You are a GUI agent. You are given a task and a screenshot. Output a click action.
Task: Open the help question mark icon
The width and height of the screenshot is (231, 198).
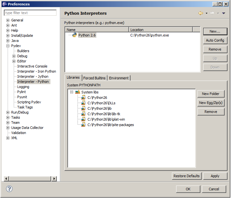(x=9, y=189)
